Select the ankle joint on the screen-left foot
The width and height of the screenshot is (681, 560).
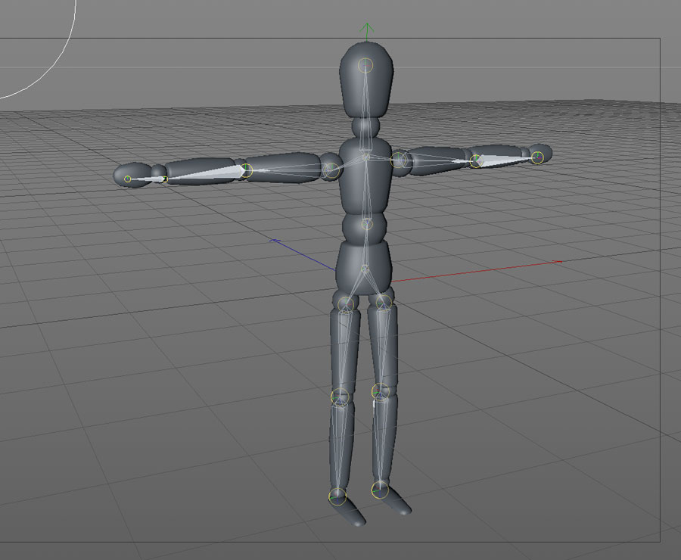click(x=337, y=496)
